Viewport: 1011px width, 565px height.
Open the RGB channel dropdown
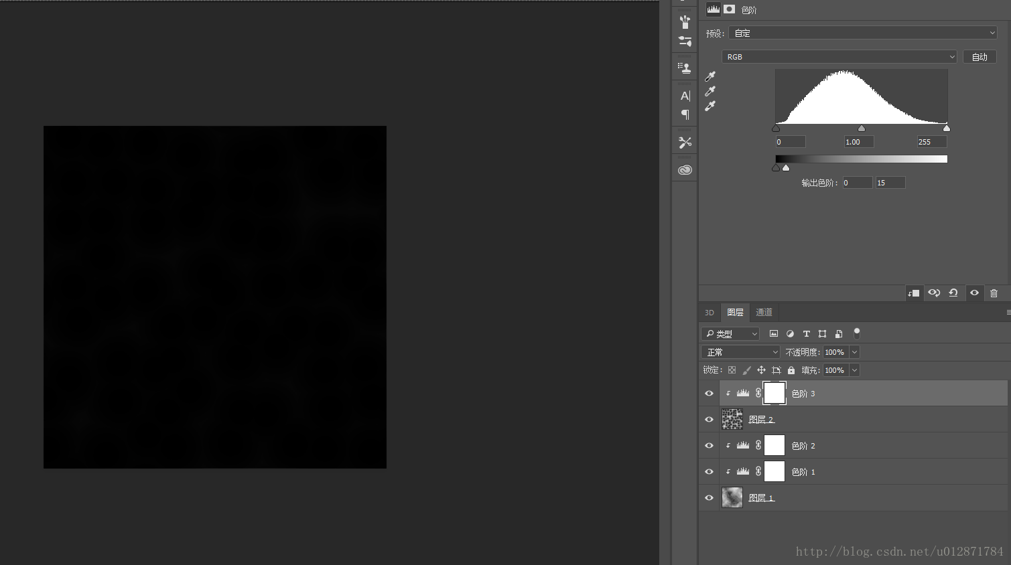tap(839, 57)
